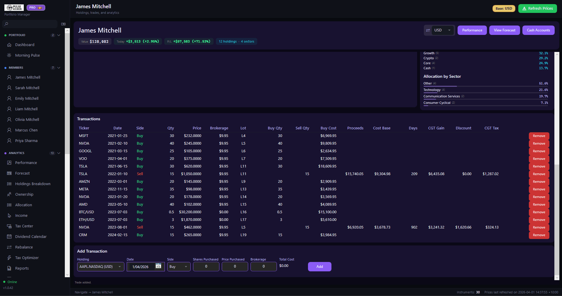Click the Morning Pulse sun icon
Screen dimensions: 562x296
point(9,55)
